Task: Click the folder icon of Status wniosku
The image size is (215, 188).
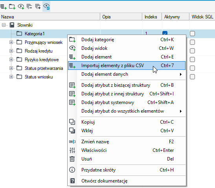Action: [19, 77]
